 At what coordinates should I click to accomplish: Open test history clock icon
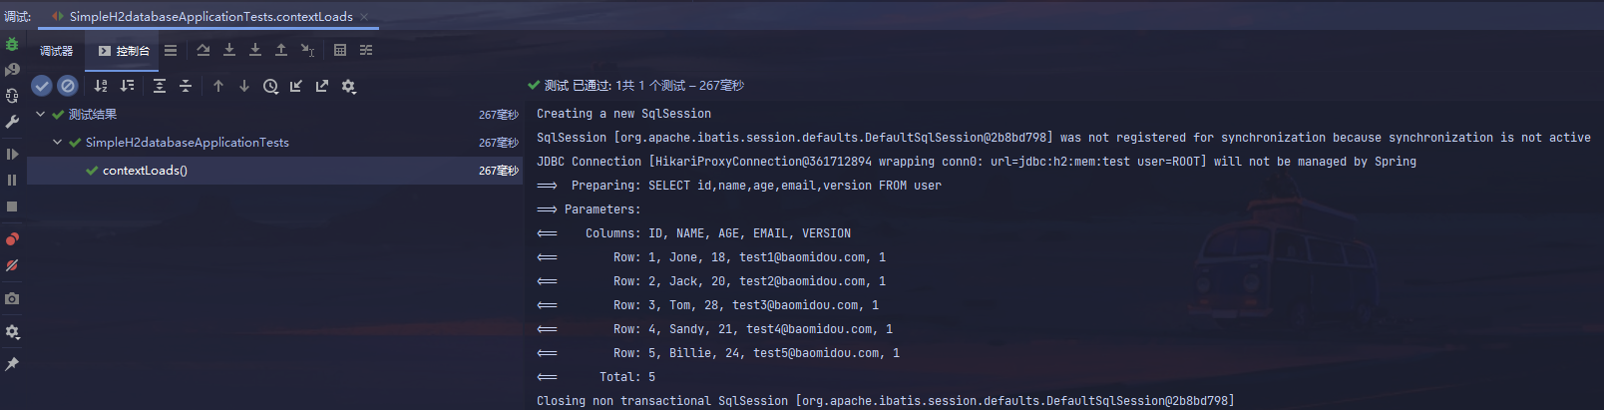click(270, 86)
